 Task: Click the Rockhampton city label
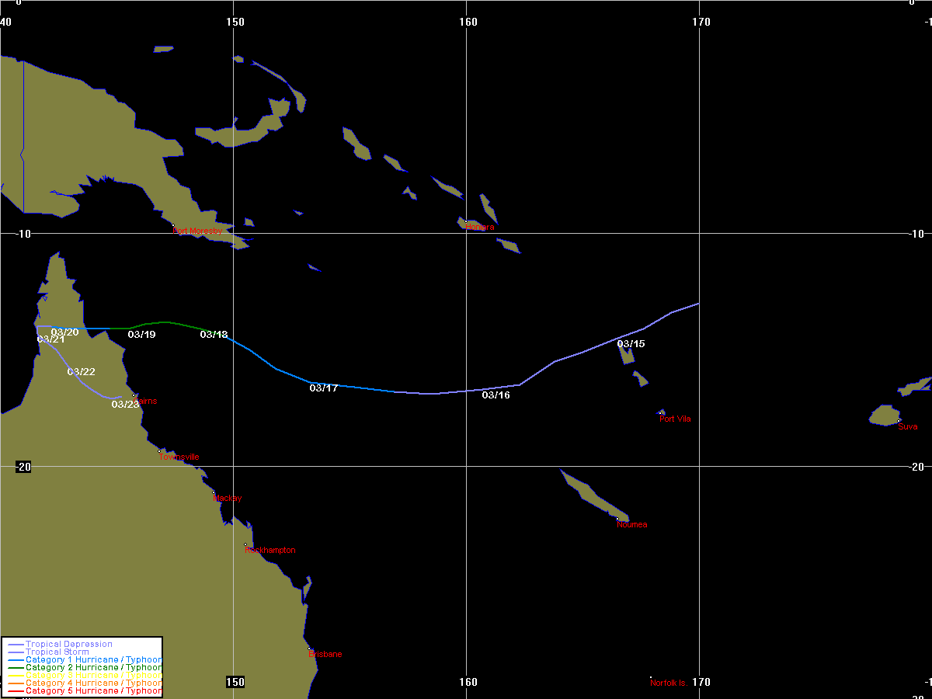270,550
